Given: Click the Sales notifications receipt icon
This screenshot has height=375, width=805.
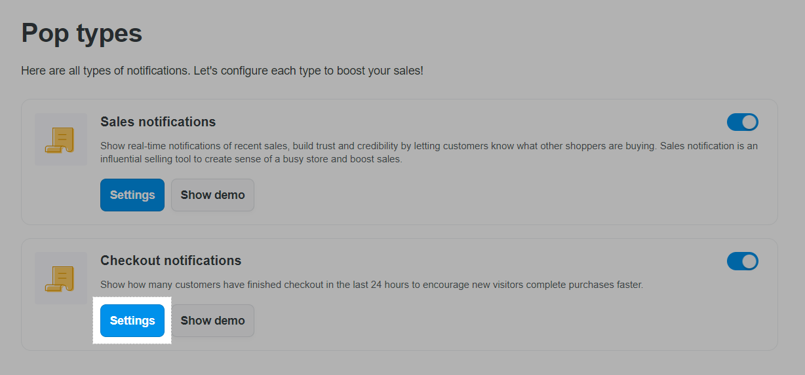Looking at the screenshot, I should 60,139.
